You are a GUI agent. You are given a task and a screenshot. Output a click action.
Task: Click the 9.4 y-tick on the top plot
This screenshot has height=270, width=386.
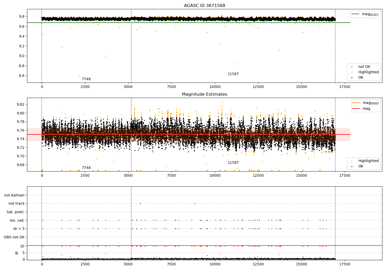[x=22, y=36]
